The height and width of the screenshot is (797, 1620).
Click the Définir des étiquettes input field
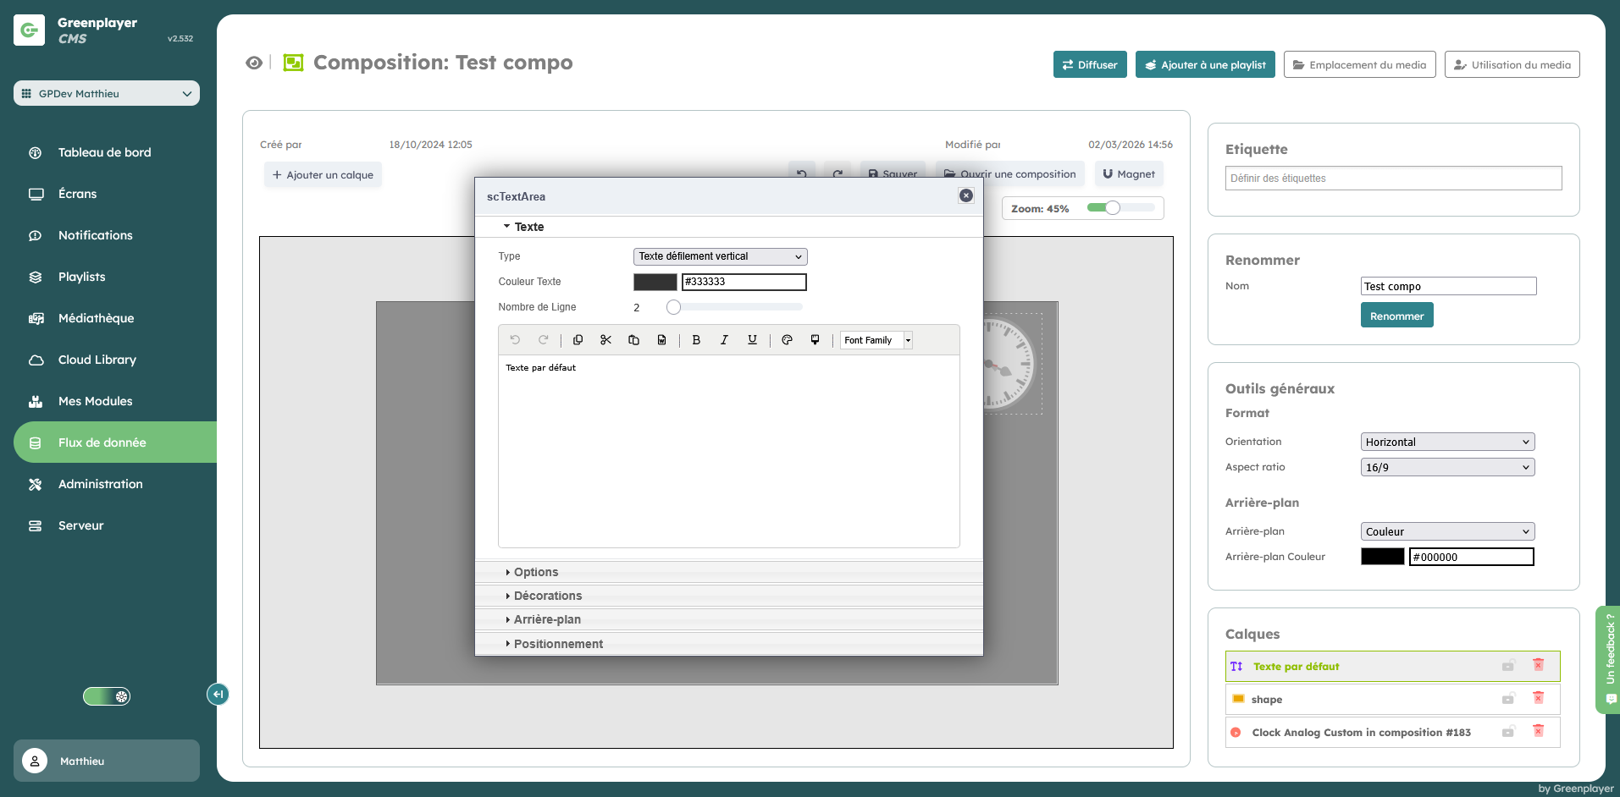point(1393,179)
